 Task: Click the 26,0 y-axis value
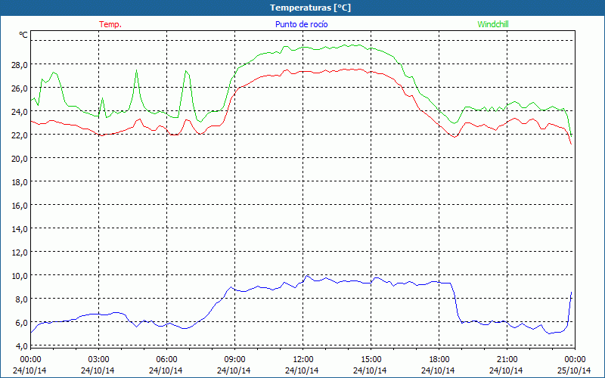[x=19, y=88]
